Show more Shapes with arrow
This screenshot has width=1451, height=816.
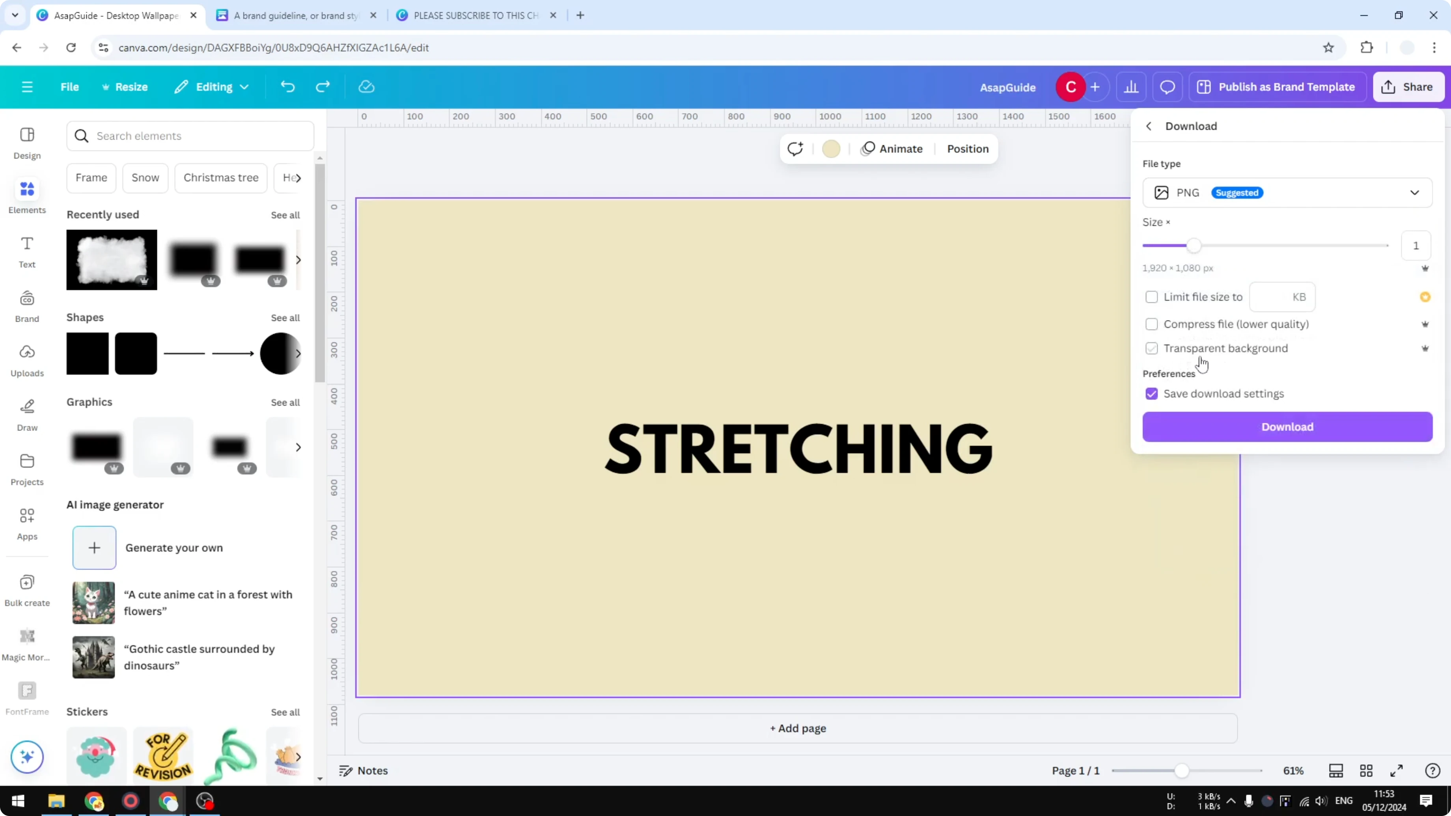(x=298, y=354)
